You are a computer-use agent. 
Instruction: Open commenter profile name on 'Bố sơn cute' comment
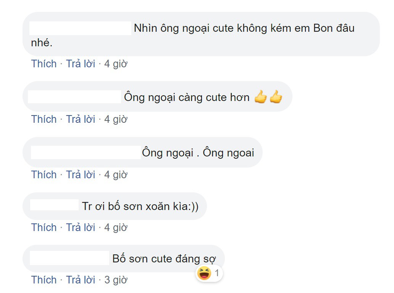click(69, 258)
